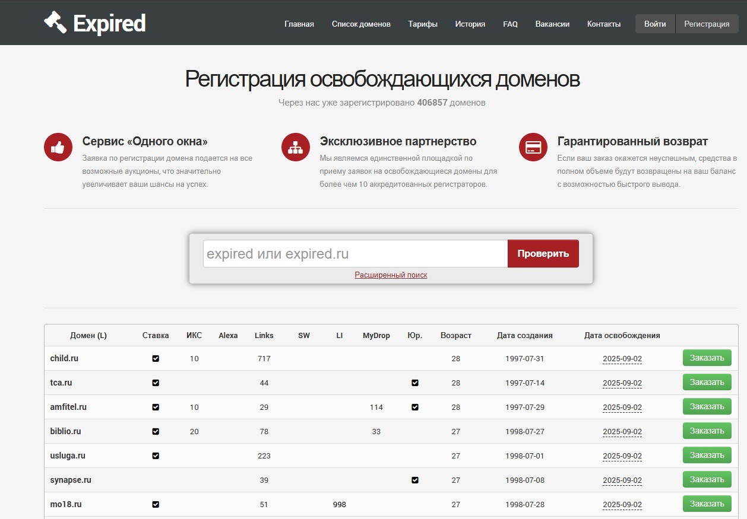747x519 pixels.
Task: Click LI value 998
Action: click(x=340, y=505)
